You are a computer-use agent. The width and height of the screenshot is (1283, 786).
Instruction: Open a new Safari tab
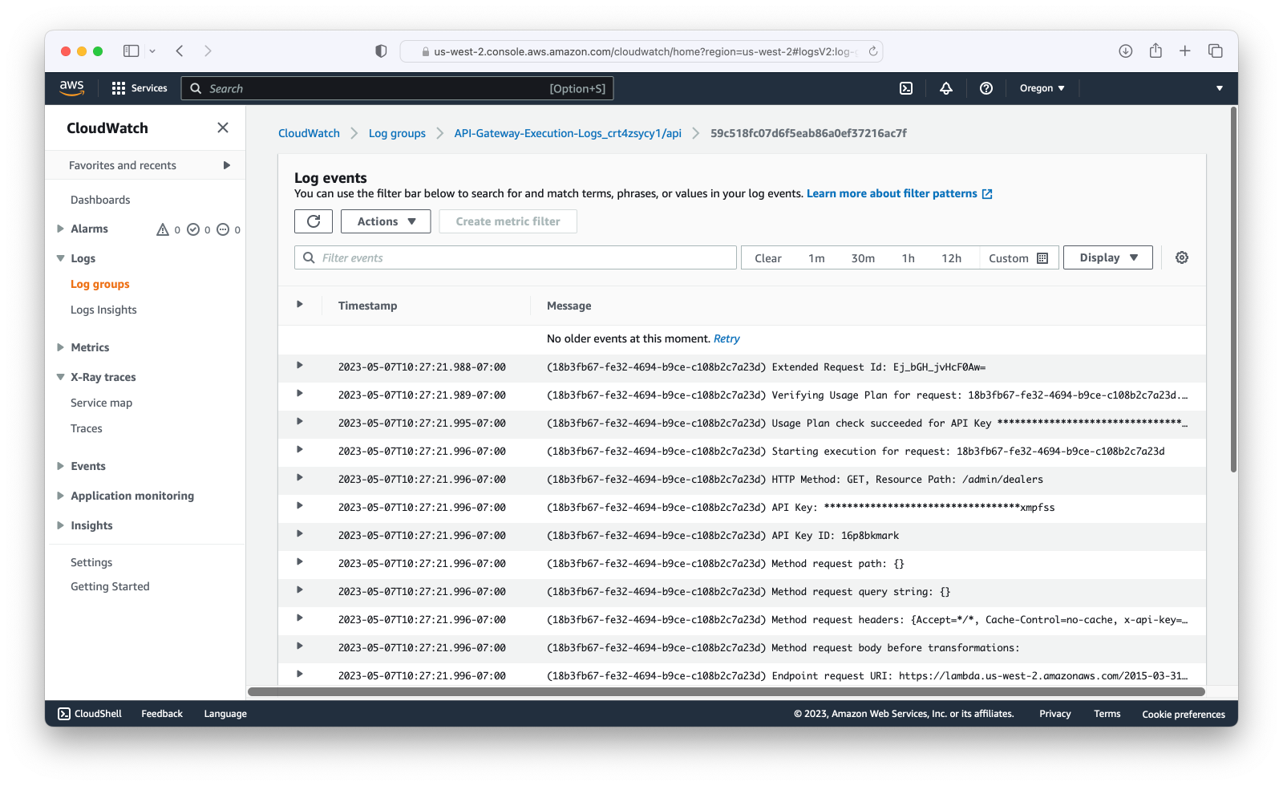point(1185,51)
